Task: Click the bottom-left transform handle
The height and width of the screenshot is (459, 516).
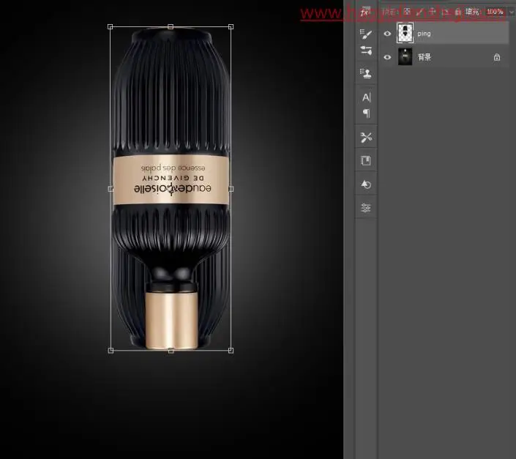Action: 111,351
